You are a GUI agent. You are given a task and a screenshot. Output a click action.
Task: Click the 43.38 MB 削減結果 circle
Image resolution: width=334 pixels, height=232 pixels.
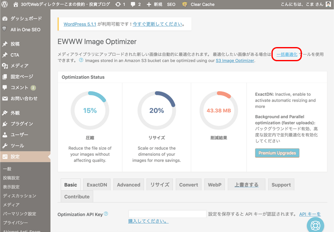click(x=219, y=110)
